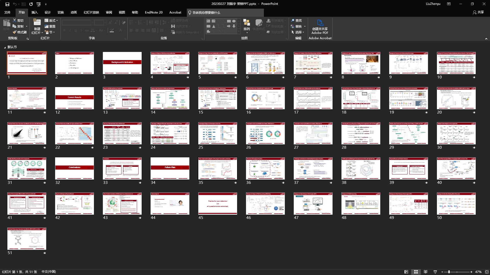Open the Layout (版式) dropdown

(x=52, y=20)
